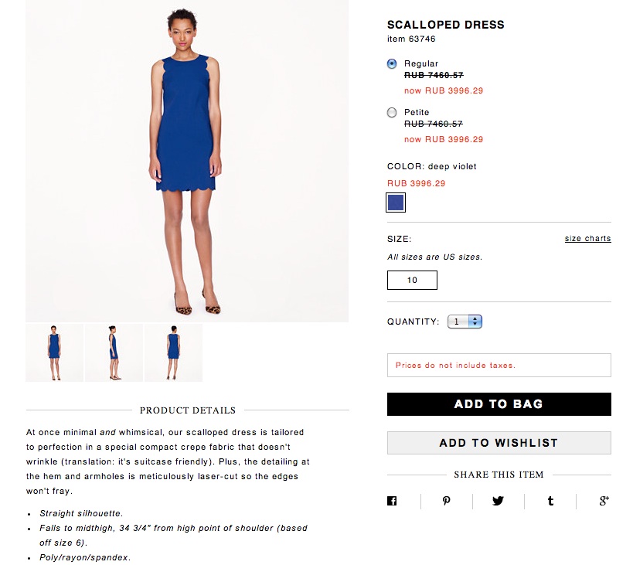This screenshot has height=565, width=633.
Task: Open the Quantity dropdown
Action: [465, 322]
